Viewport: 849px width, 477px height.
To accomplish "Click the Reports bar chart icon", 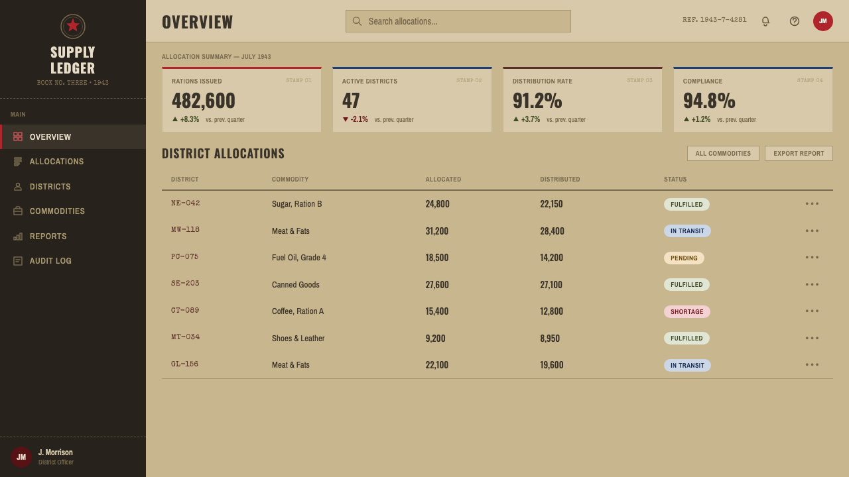I will tap(18, 237).
